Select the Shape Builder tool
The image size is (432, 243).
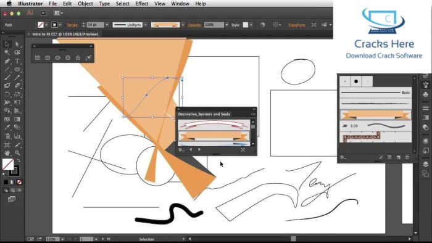click(7, 110)
